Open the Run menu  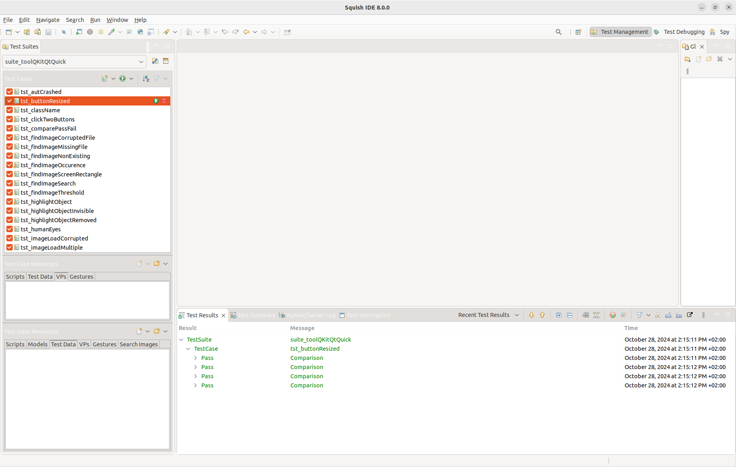coord(95,20)
